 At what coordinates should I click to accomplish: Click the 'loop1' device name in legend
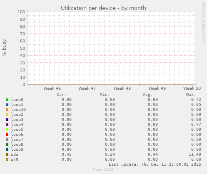point(17,105)
